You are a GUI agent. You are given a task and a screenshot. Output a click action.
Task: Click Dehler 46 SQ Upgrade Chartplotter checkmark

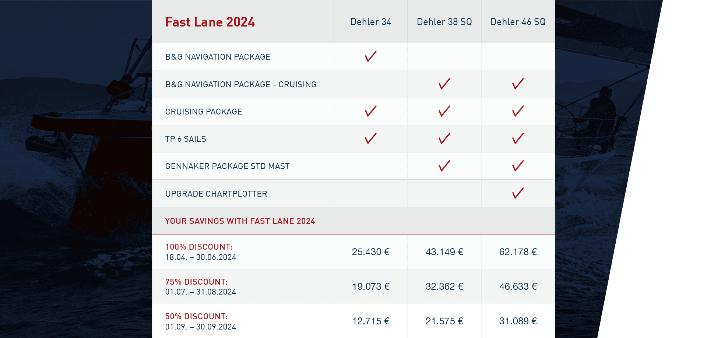pyautogui.click(x=518, y=193)
